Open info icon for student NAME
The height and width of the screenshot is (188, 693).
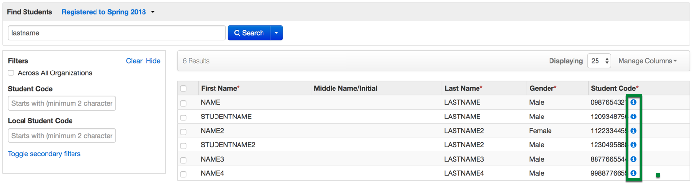point(633,102)
